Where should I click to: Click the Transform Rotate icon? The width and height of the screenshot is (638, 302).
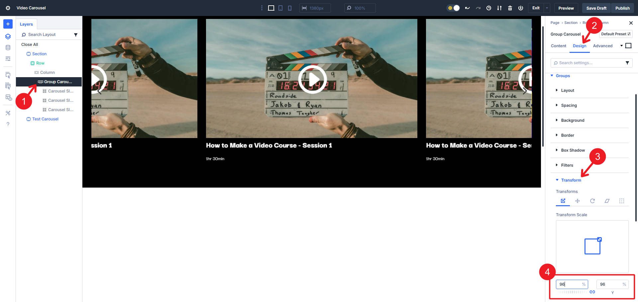click(x=592, y=201)
